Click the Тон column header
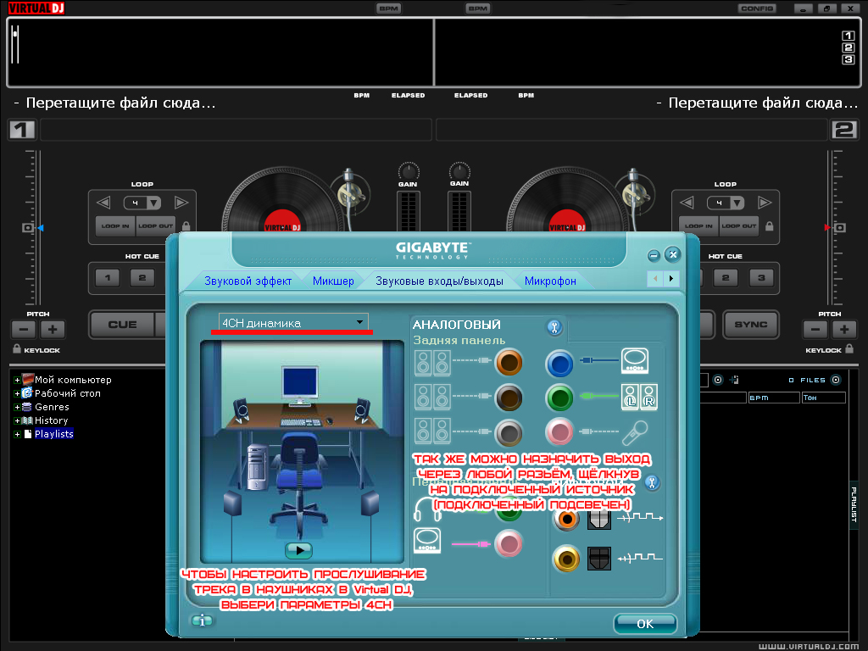Viewport: 868px width, 651px height. coord(823,398)
